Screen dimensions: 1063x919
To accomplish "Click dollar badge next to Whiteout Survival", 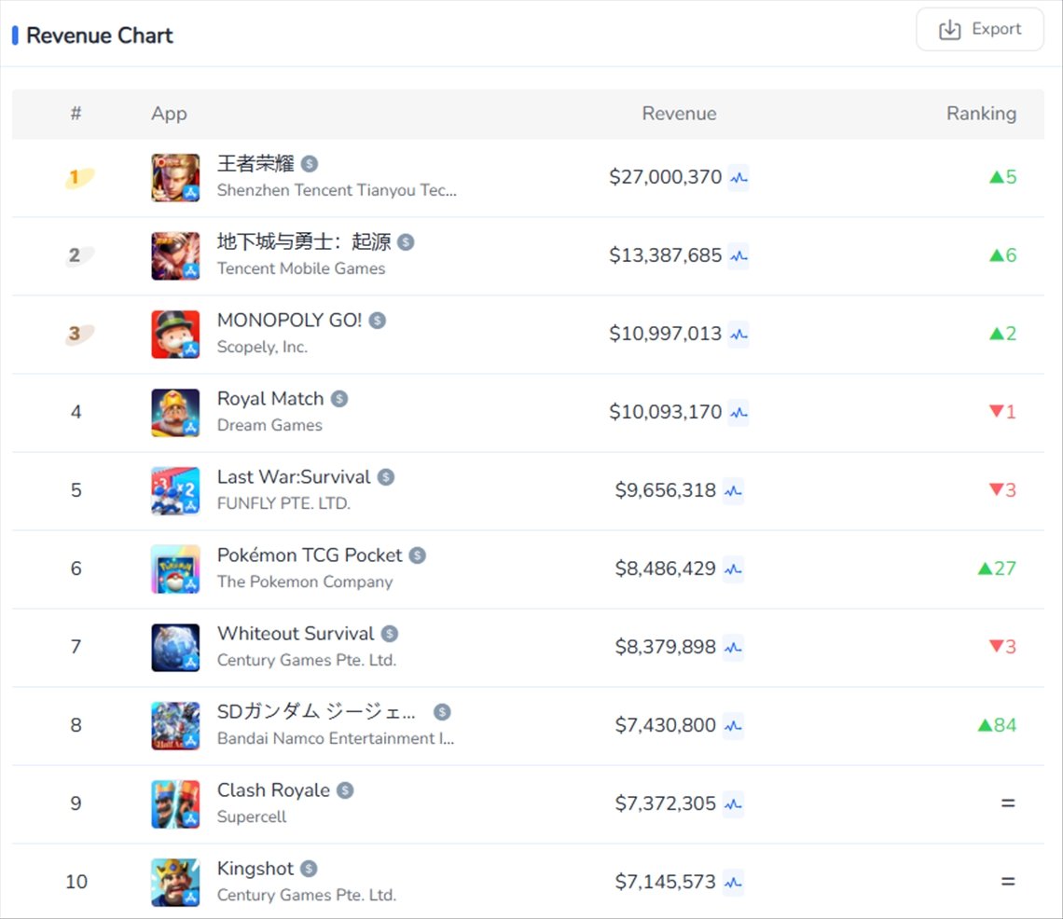I will (390, 634).
